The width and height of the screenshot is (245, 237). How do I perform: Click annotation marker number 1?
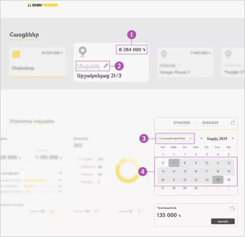tap(132, 34)
